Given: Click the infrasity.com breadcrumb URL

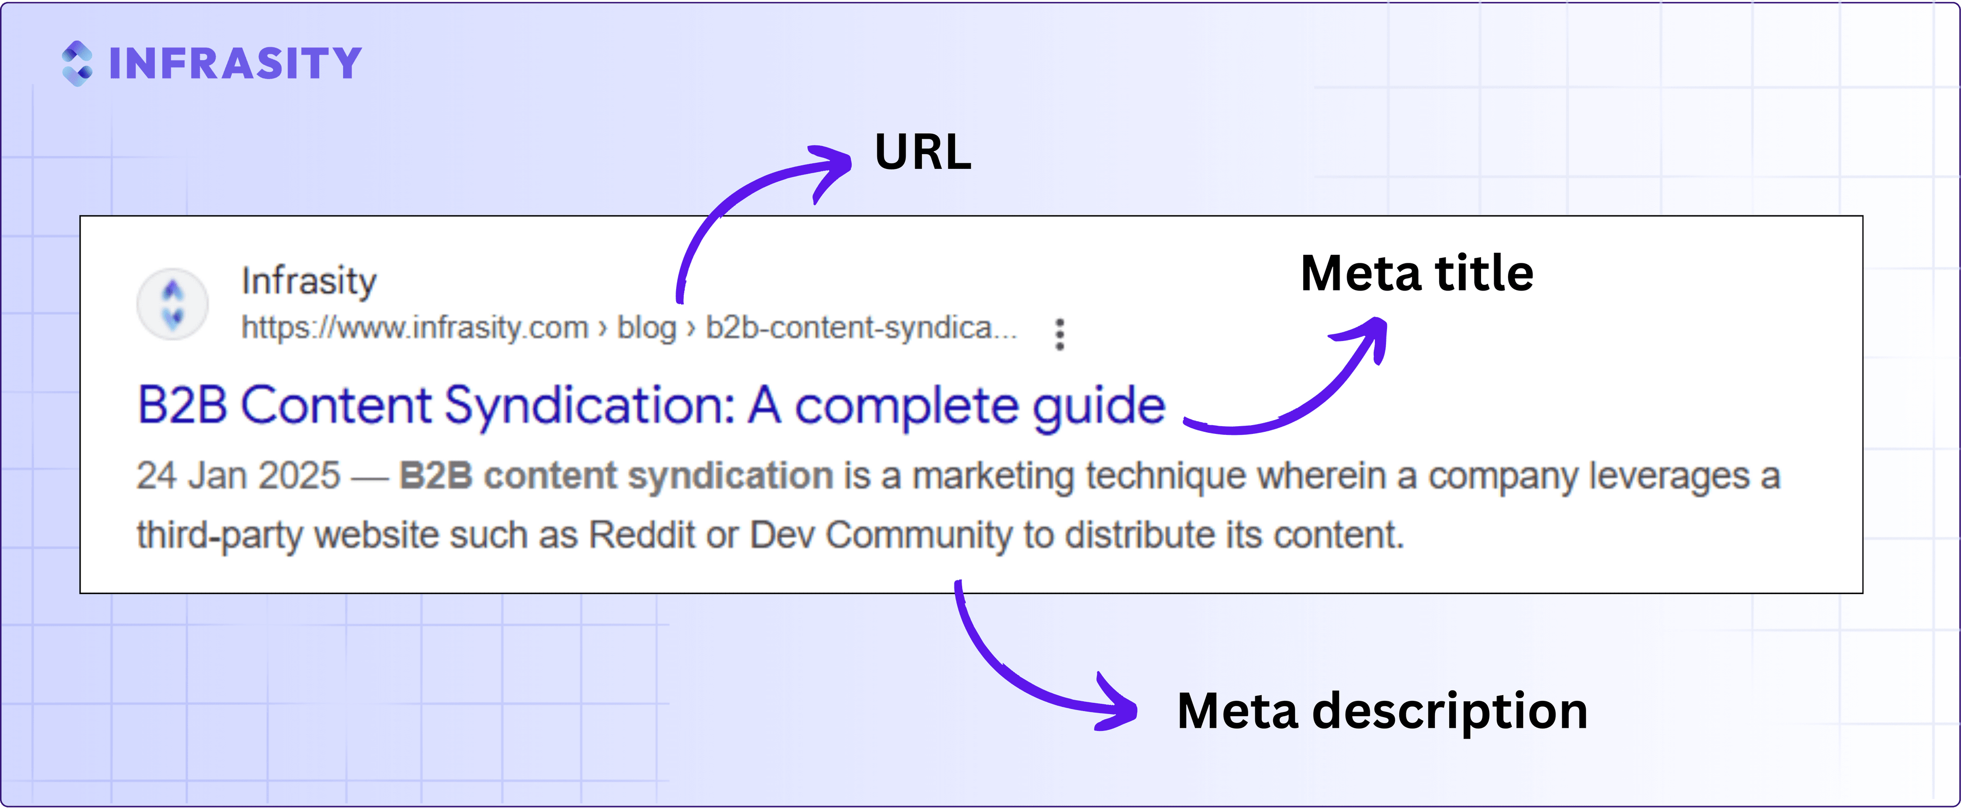Looking at the screenshot, I should (x=629, y=328).
